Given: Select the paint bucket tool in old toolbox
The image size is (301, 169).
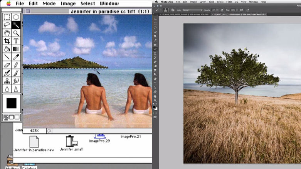Looking at the screenshot, I should point(7,49).
